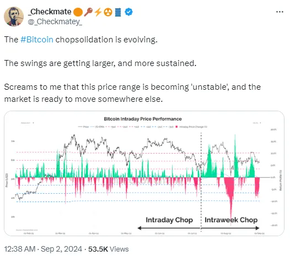The height and width of the screenshot is (256, 290).
Task: Click the blue barrel emoji in name
Action: (x=118, y=12)
